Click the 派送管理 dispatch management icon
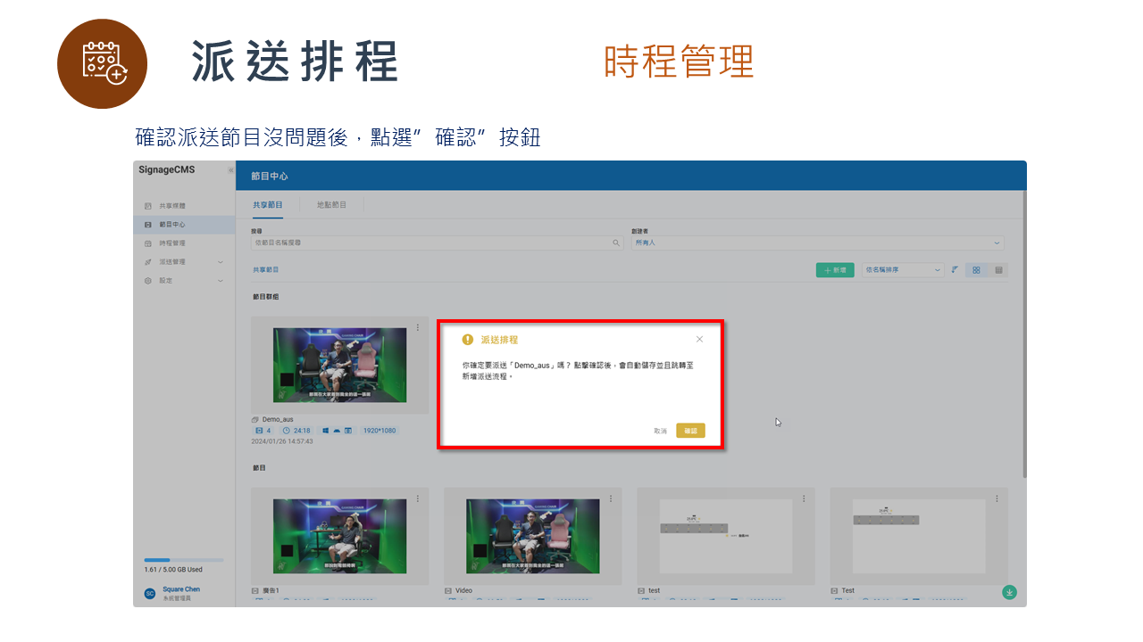The height and width of the screenshot is (642, 1143). click(x=148, y=261)
